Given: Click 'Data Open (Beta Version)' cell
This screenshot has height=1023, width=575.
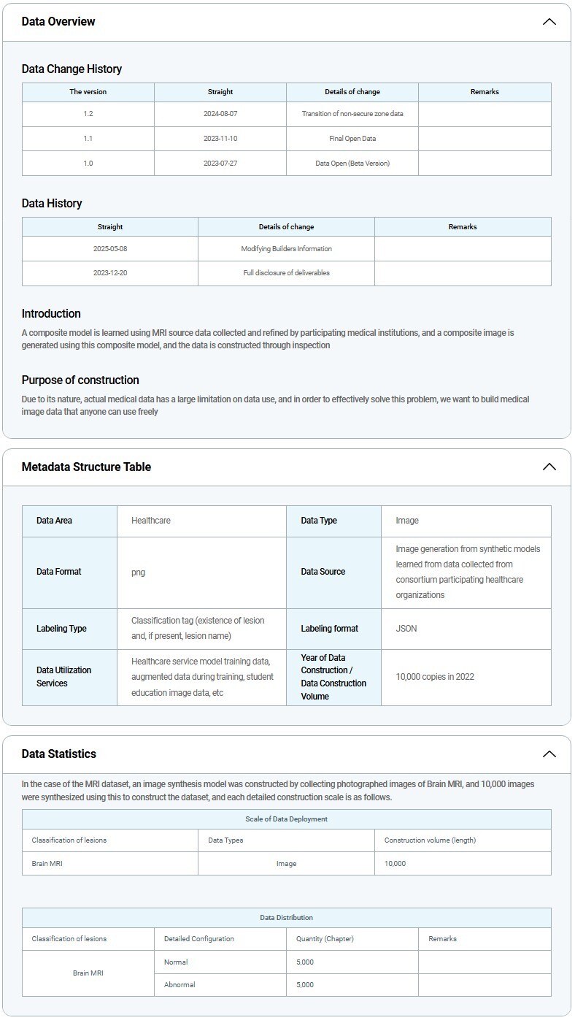Looking at the screenshot, I should pyautogui.click(x=352, y=164).
